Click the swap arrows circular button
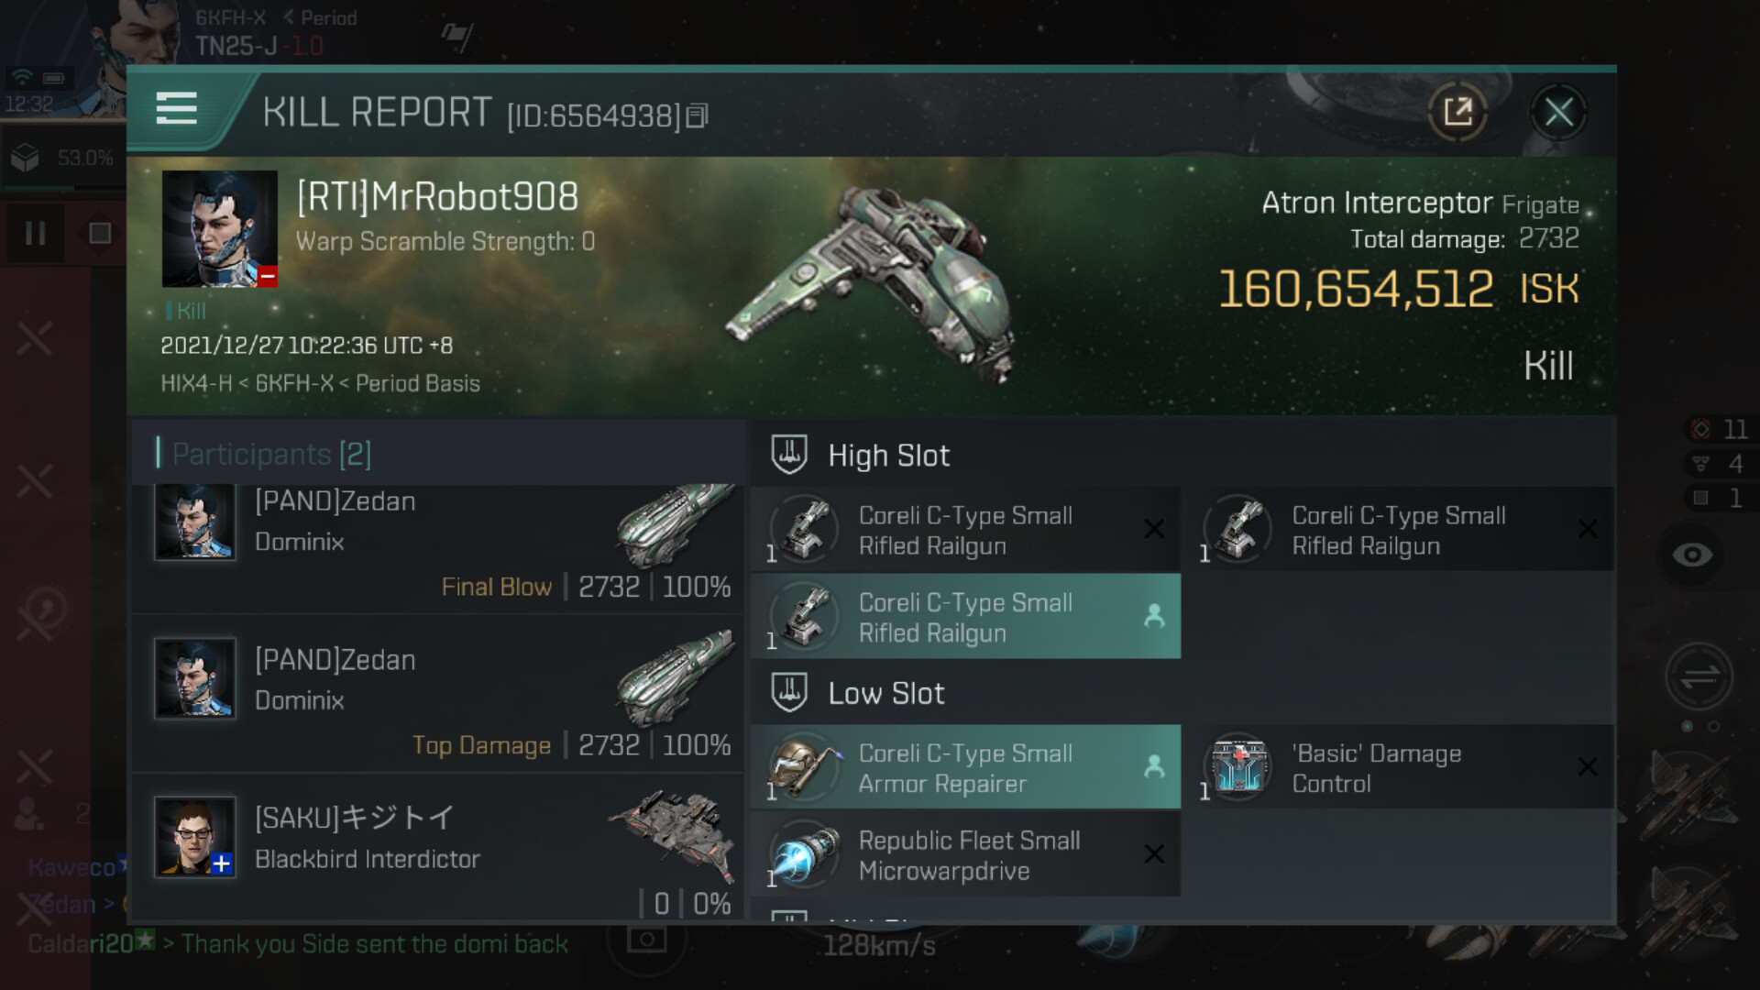The image size is (1760, 990). (x=1699, y=677)
